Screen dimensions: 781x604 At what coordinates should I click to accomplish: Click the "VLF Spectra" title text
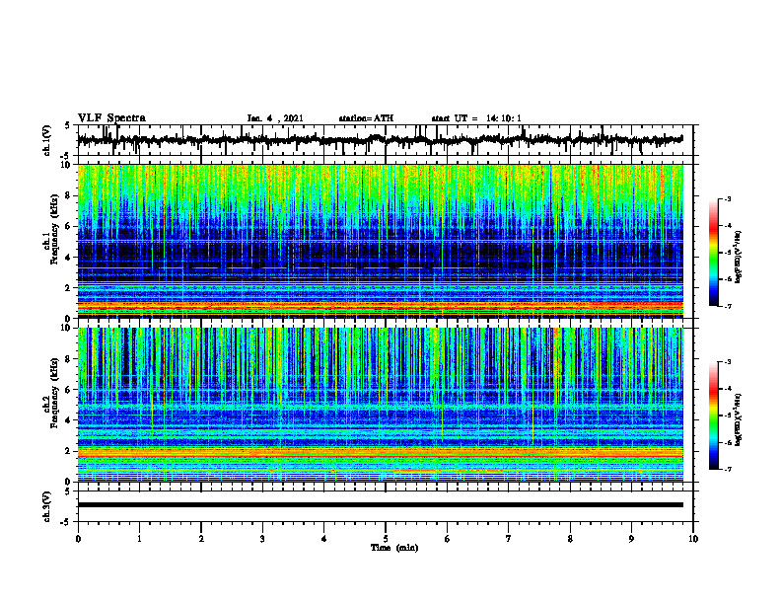pyautogui.click(x=111, y=118)
